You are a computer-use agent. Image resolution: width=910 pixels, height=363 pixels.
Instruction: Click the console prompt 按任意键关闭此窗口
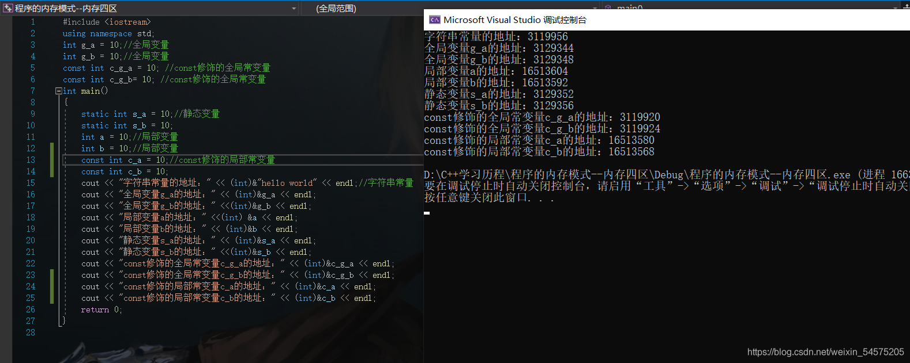click(x=489, y=197)
